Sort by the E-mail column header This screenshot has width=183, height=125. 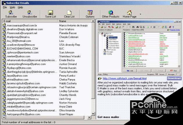30,21
